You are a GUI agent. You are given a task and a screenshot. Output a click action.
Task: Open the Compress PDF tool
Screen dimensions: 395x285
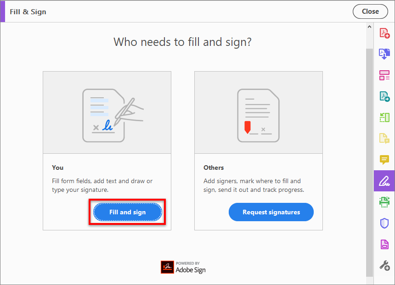385,244
